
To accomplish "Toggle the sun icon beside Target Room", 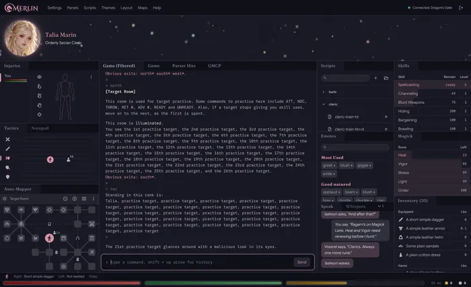I will click(5, 199).
